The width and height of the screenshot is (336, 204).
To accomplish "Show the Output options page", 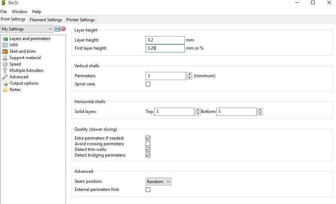I will (x=24, y=83).
